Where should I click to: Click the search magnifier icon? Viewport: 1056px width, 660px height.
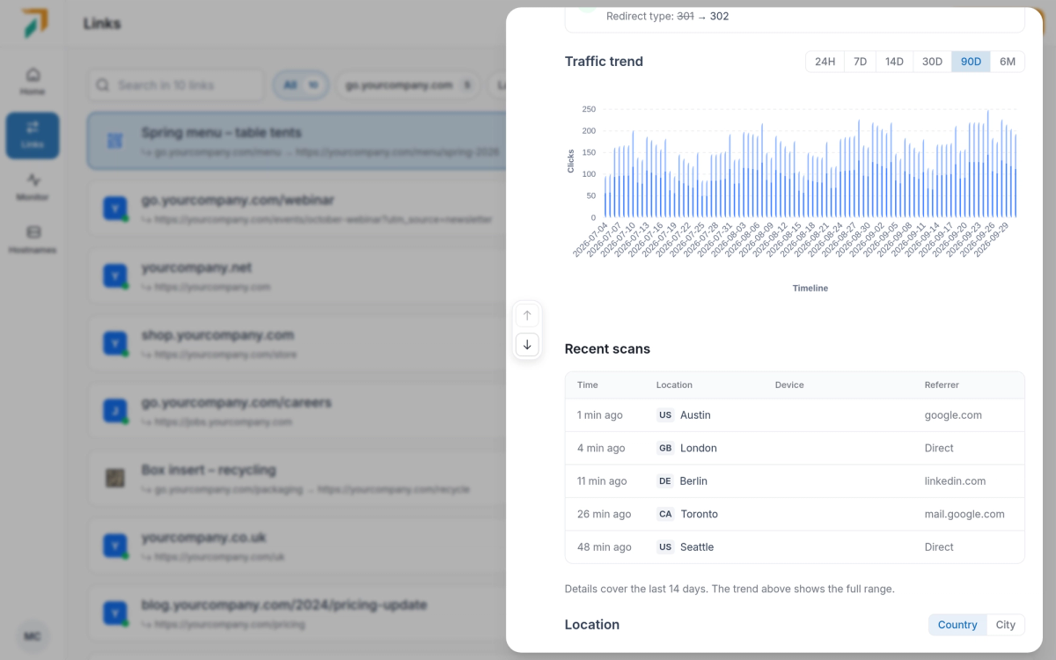click(x=103, y=85)
